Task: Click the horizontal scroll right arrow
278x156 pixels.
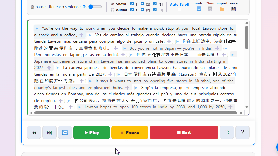Action: 241,113
